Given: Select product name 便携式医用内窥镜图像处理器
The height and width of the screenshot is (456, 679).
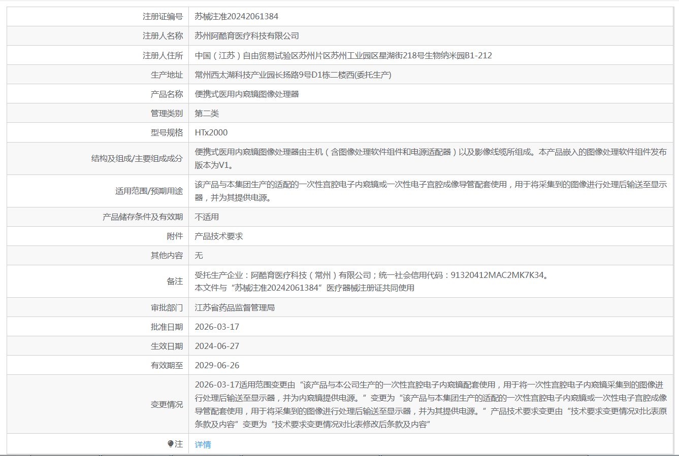Looking at the screenshot, I should pos(247,94).
